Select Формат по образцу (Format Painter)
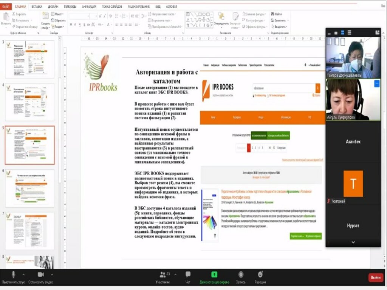387x290 pixels. pos(25,27)
